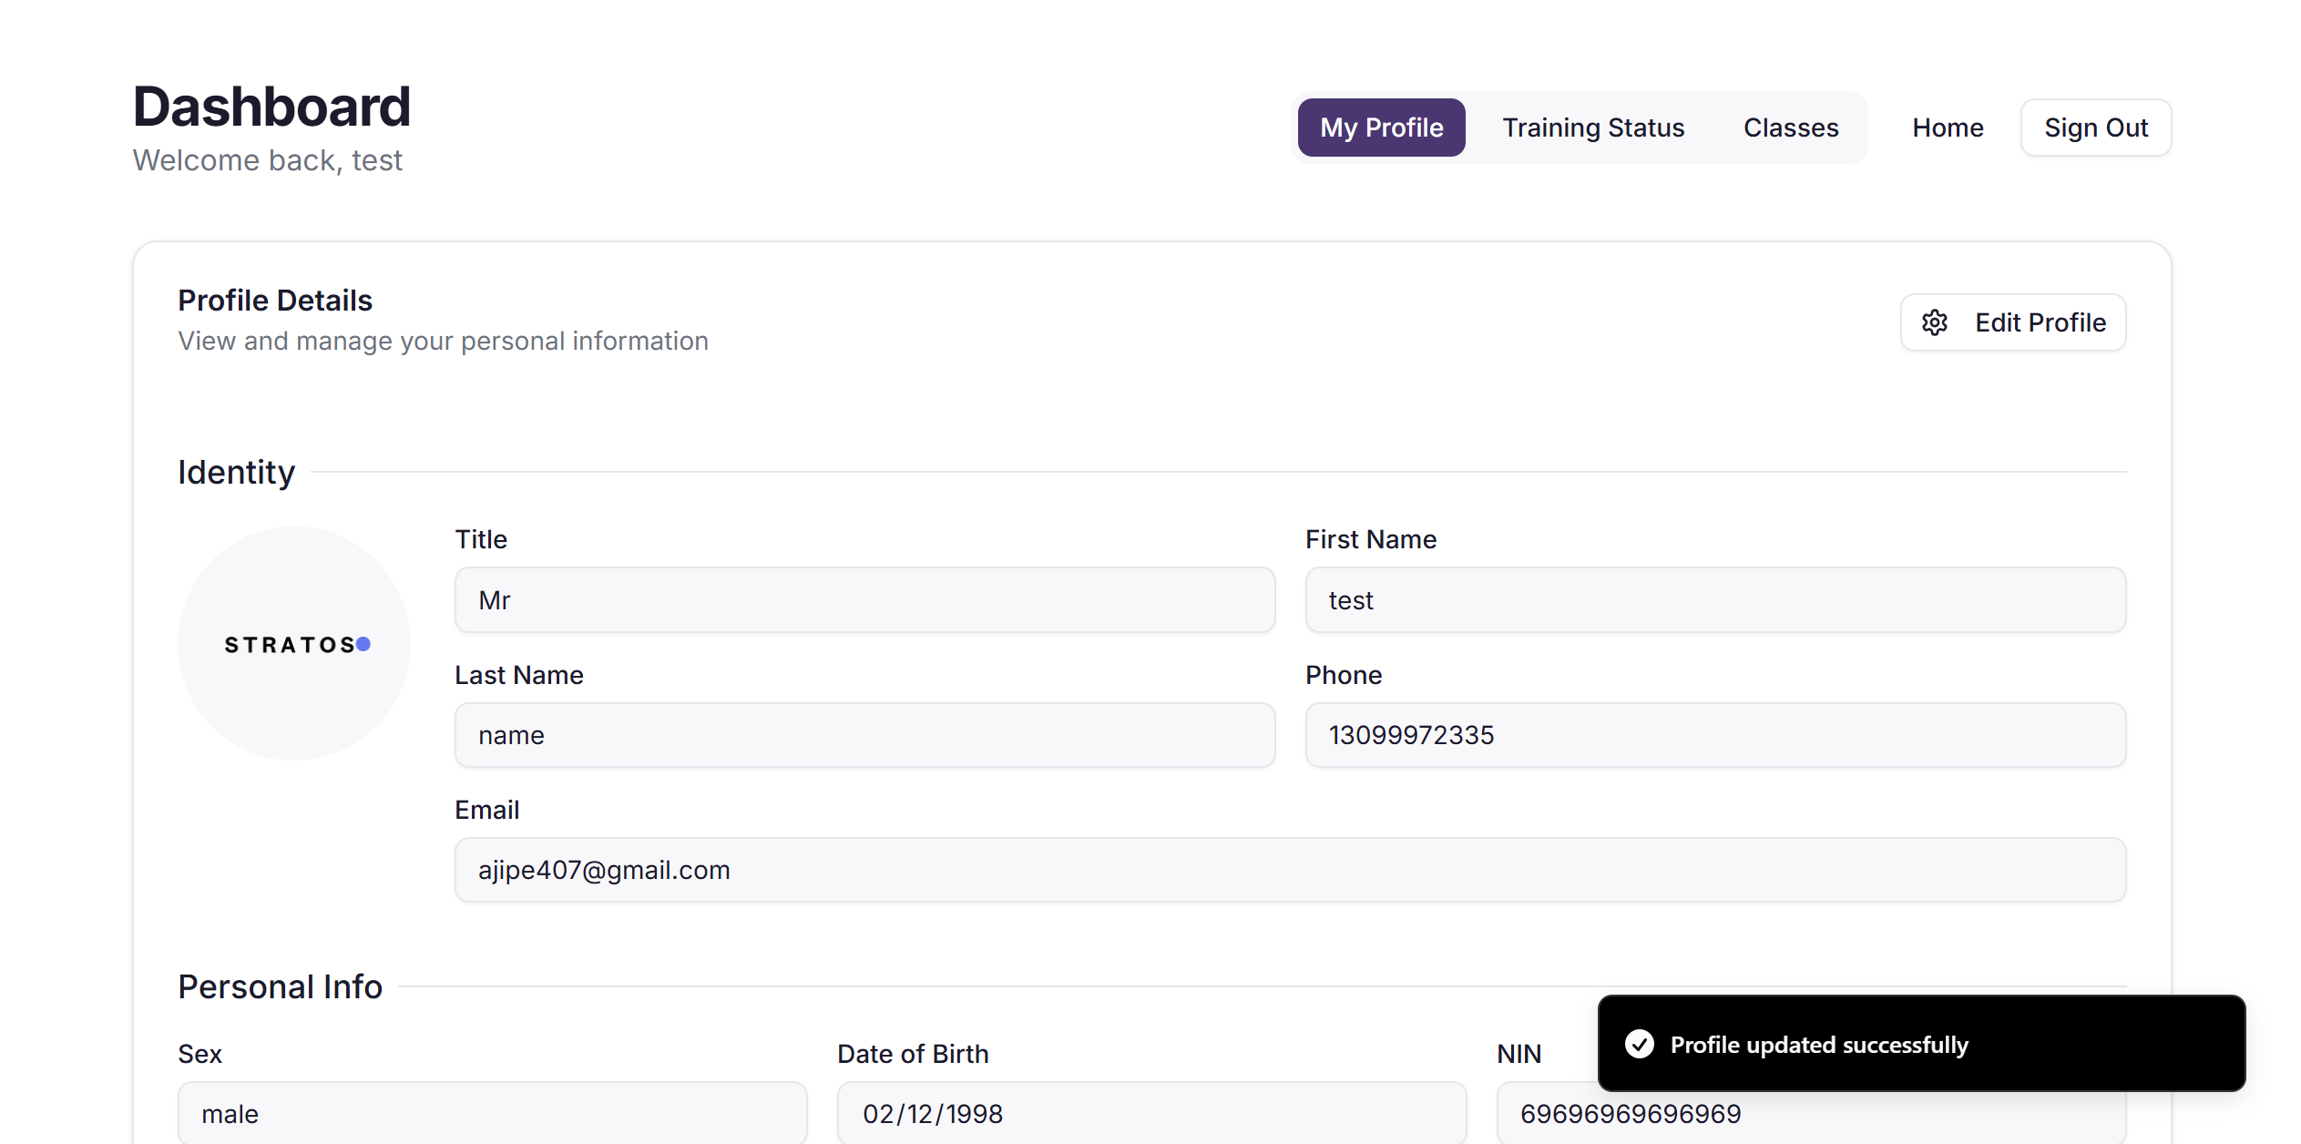Click the Profile Details heading
Viewport: 2301px width, 1144px height.
274,301
